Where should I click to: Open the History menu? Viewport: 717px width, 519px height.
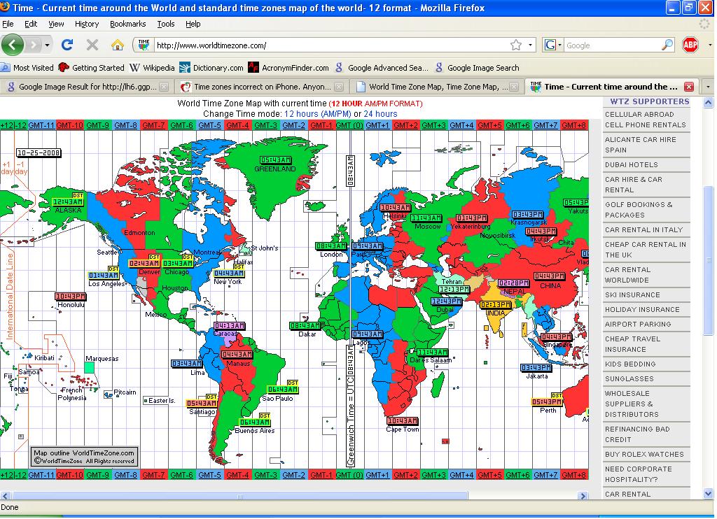coord(86,24)
